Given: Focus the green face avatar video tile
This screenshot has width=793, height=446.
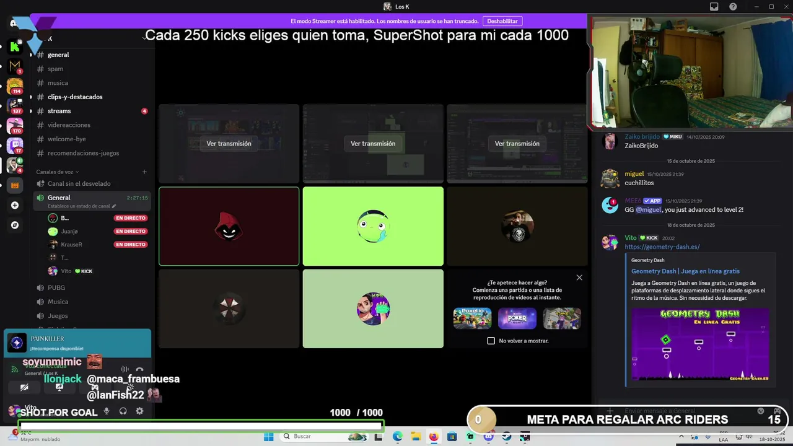Looking at the screenshot, I should pos(373,226).
